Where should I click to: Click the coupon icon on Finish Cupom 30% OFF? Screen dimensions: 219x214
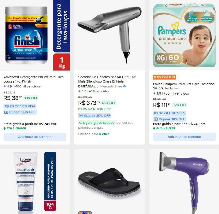pyautogui.click(x=6, y=112)
